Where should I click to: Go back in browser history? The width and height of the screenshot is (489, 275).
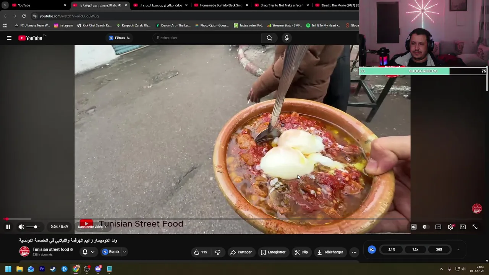[5, 16]
